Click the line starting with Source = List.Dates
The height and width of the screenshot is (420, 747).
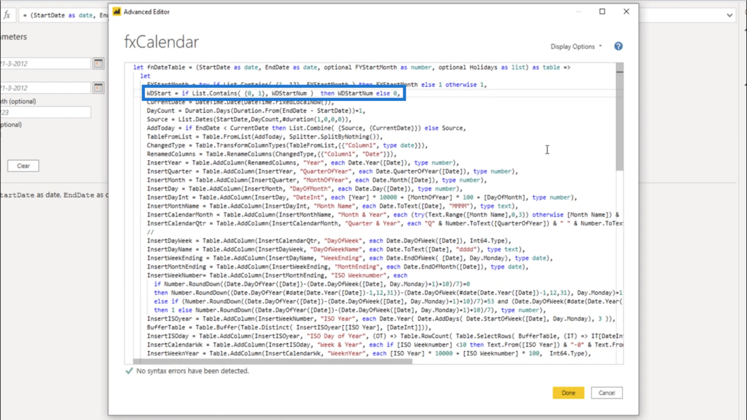pos(249,119)
